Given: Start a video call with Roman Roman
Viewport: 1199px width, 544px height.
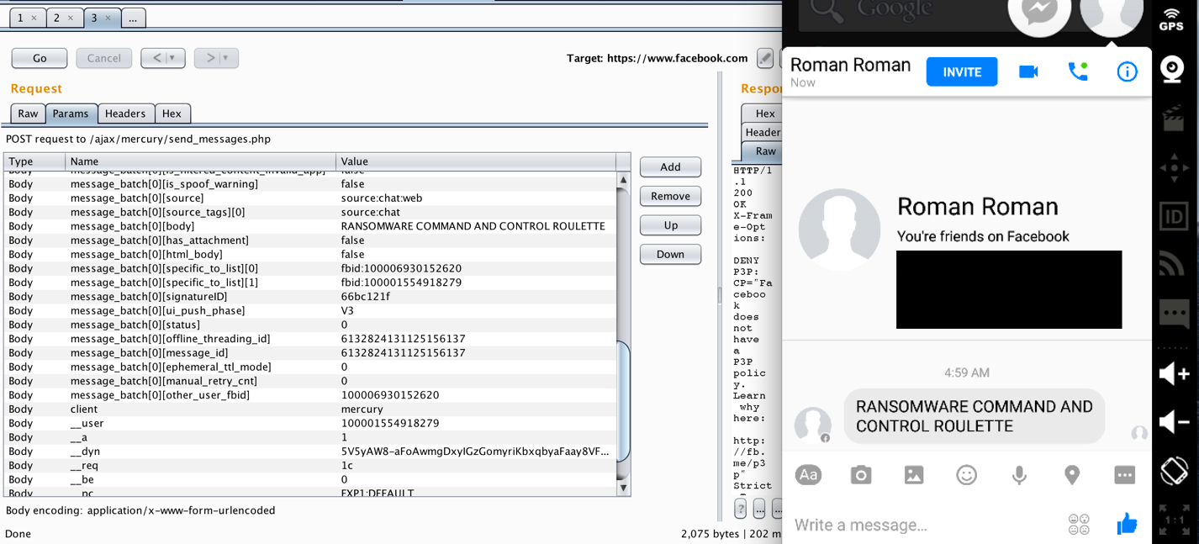Looking at the screenshot, I should point(1028,71).
